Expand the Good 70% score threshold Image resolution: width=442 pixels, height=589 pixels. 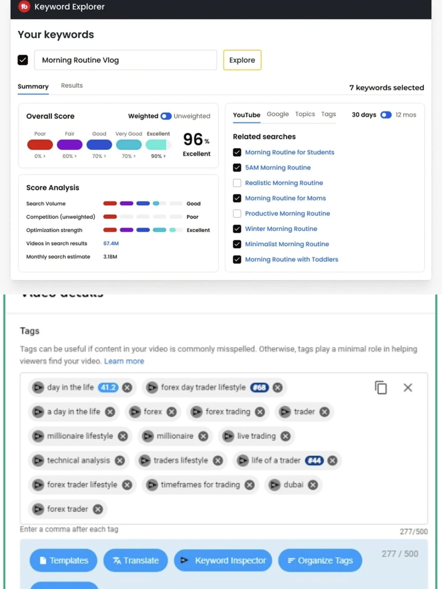pyautogui.click(x=98, y=156)
